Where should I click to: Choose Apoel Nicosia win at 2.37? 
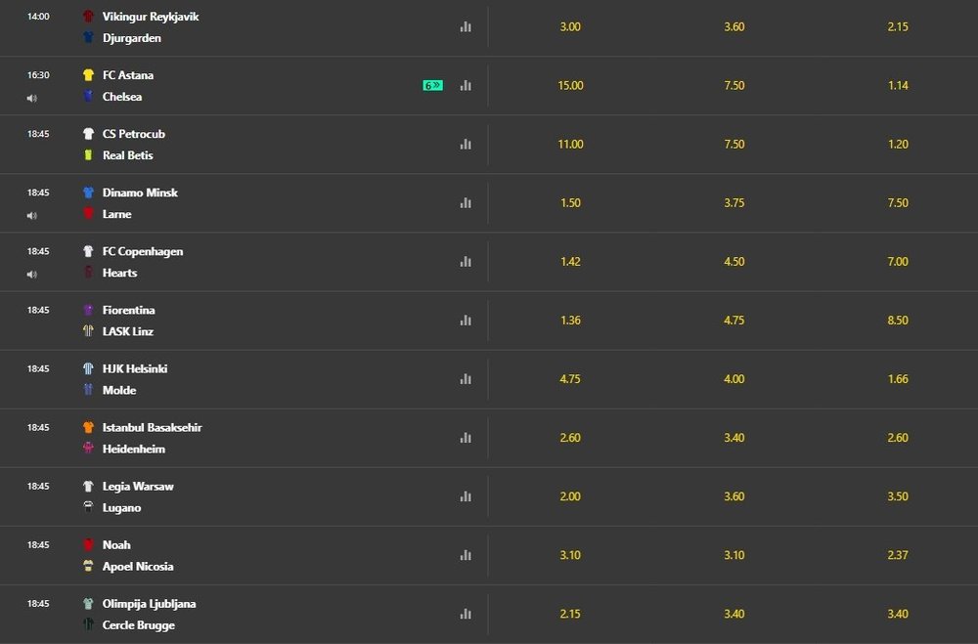[x=898, y=555]
